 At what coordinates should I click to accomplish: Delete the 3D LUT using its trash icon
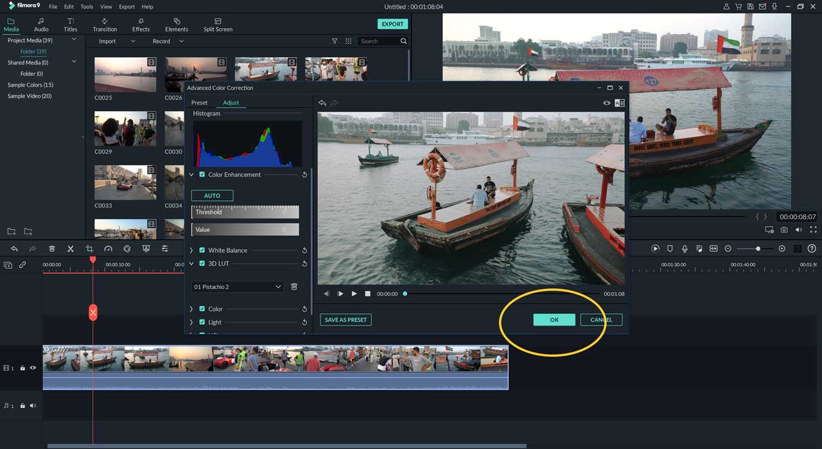point(294,286)
